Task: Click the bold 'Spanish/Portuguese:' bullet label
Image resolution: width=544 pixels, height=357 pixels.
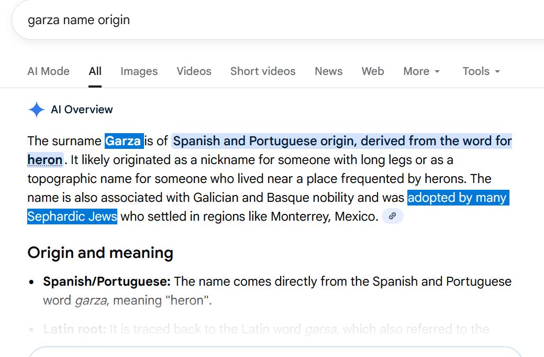Action: (107, 282)
